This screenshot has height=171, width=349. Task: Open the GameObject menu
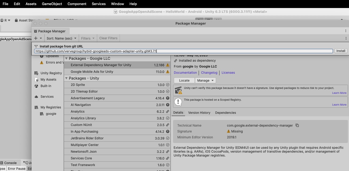pyautogui.click(x=52, y=4)
